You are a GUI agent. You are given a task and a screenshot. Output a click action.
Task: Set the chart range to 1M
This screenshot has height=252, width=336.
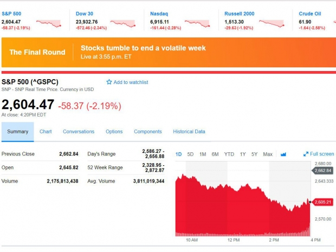pos(203,154)
